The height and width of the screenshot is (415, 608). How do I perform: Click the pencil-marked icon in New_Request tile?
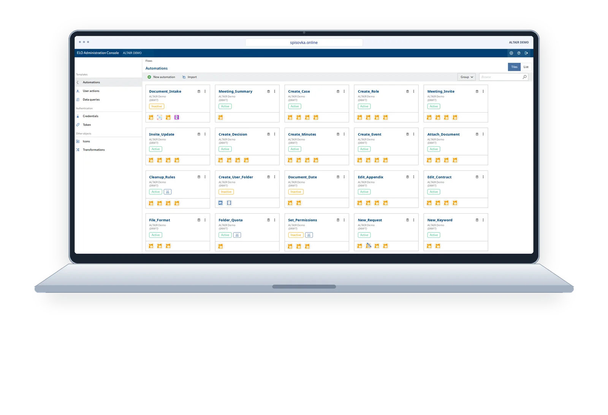[x=368, y=246]
